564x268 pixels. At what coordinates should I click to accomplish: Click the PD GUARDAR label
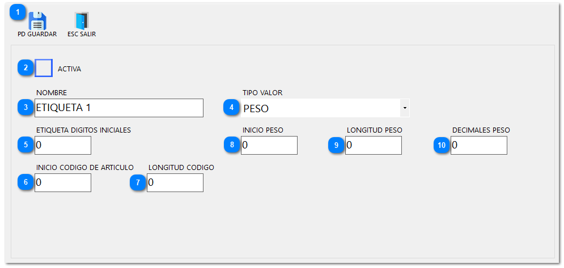37,34
